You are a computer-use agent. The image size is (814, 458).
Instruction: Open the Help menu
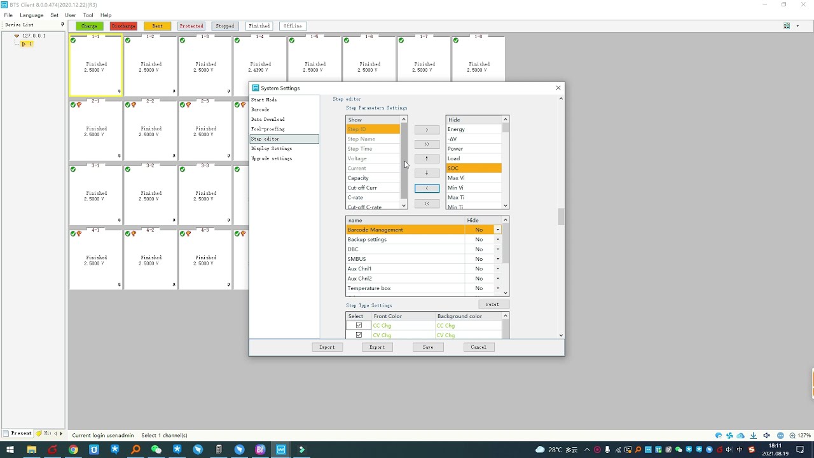pos(106,15)
